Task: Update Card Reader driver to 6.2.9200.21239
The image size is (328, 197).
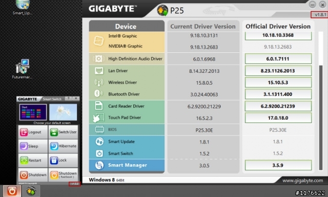Action: (278, 106)
